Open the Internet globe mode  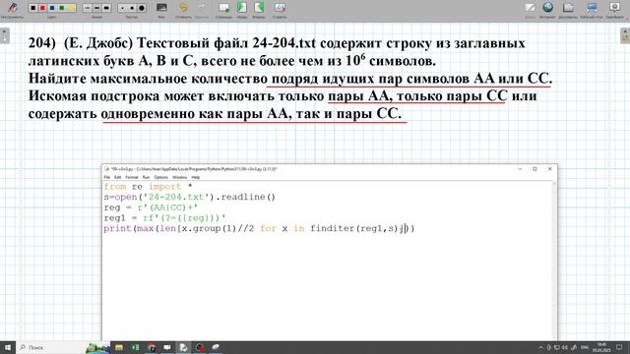pyautogui.click(x=547, y=9)
